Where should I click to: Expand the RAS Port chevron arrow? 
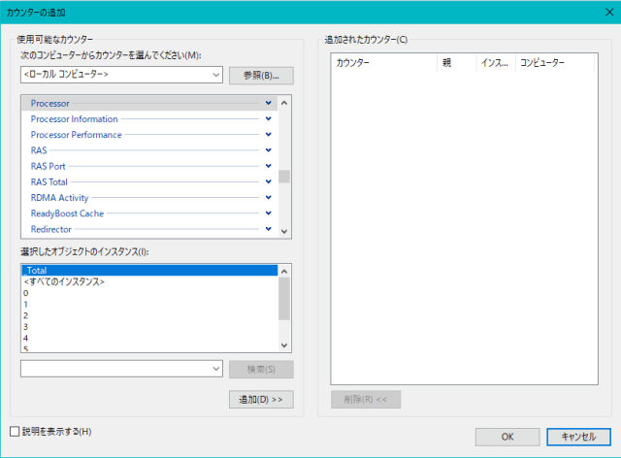click(x=268, y=166)
